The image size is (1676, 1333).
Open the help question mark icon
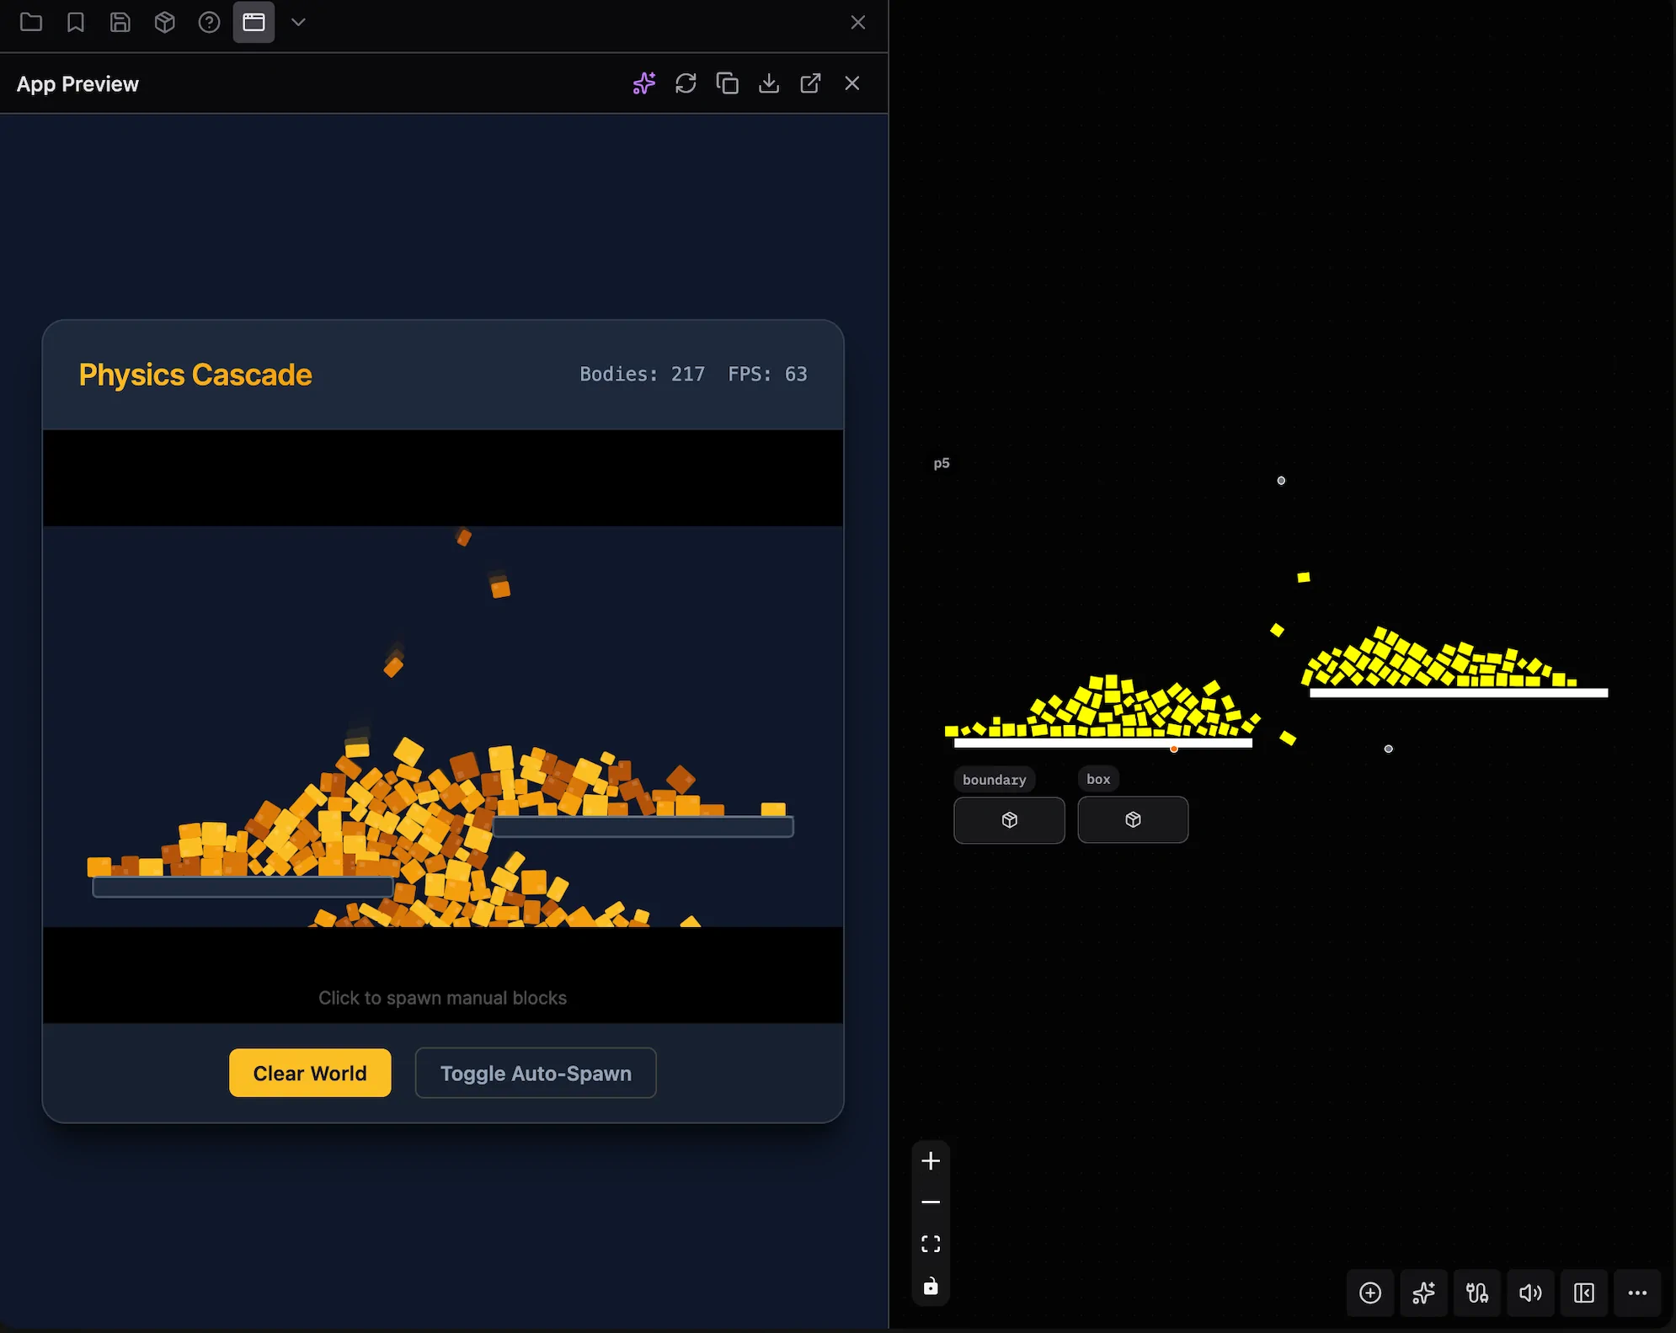point(209,22)
